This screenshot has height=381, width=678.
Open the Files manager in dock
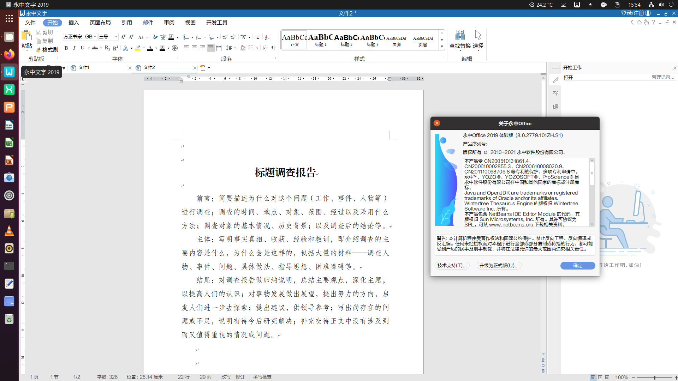9,37
